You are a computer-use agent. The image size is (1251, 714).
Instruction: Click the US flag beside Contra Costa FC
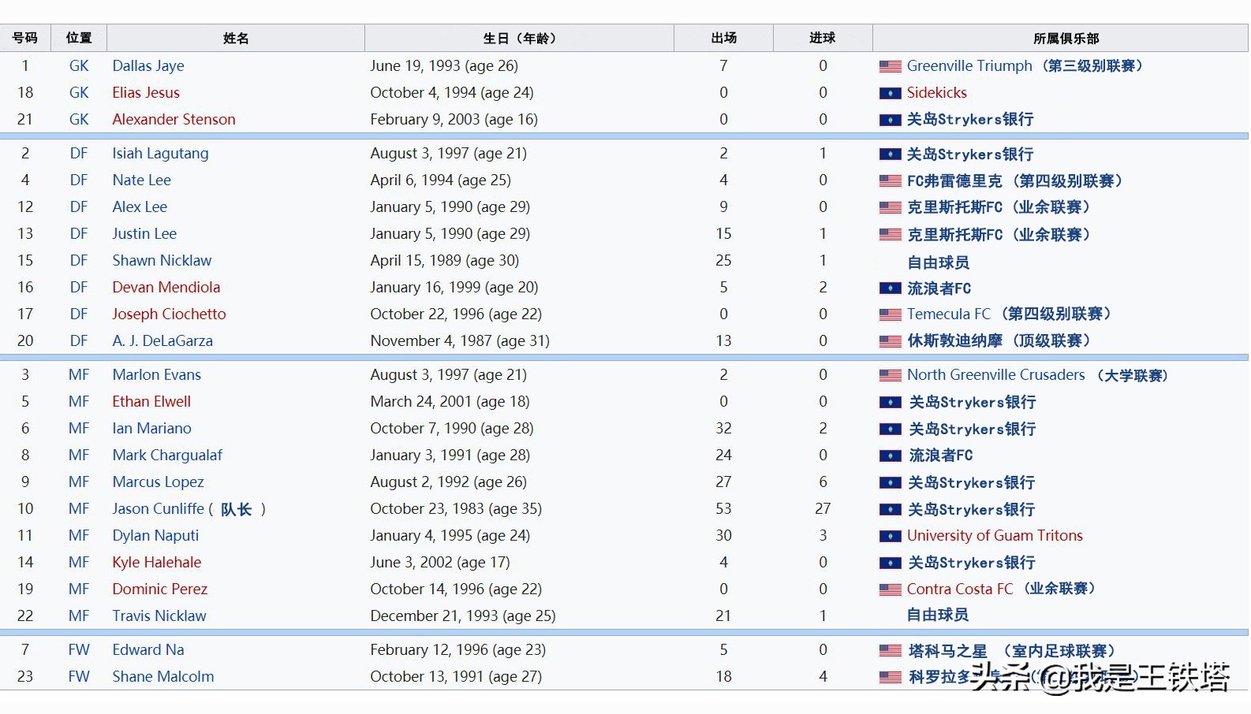(x=890, y=589)
